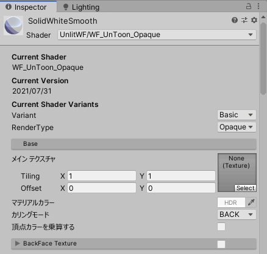
Task: Click the Tiling label
Action: 30,176
